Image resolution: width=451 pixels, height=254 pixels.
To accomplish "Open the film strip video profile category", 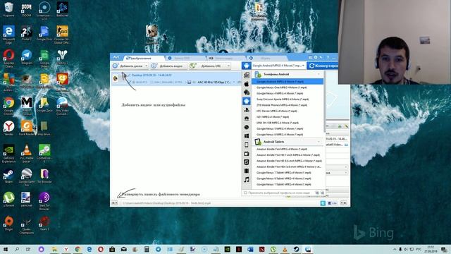I will pyautogui.click(x=247, y=171).
